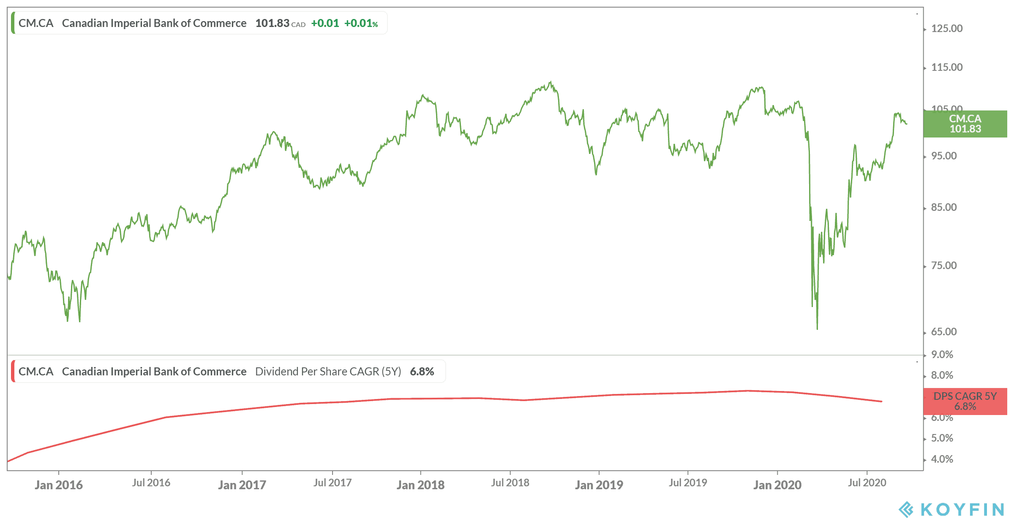Viewport: 1014px width, 523px height.
Task: Click the 125.00 price axis label
Action: coord(946,29)
